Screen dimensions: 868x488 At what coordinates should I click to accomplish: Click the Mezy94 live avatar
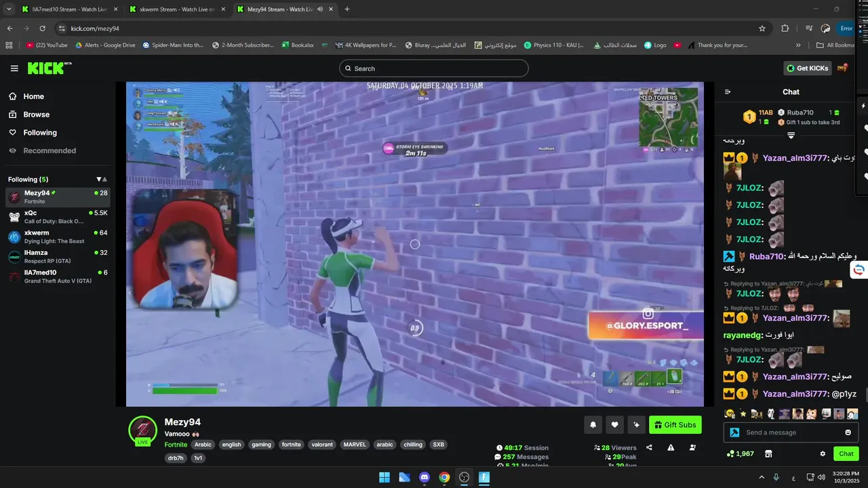coord(143,430)
